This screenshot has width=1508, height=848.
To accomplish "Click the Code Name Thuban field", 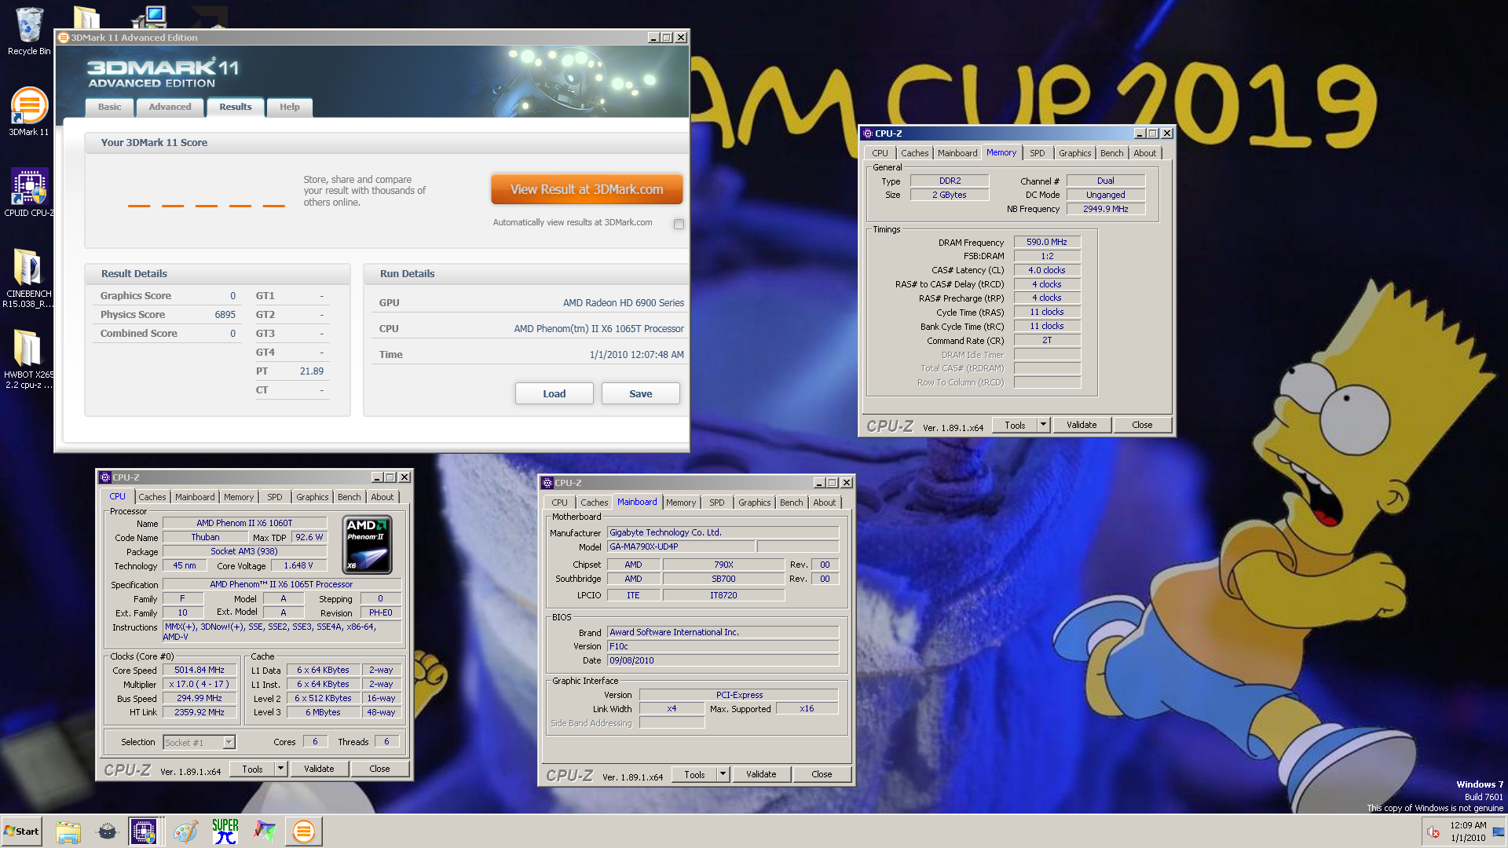I will [x=205, y=537].
